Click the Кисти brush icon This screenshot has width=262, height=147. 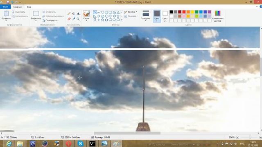click(86, 13)
